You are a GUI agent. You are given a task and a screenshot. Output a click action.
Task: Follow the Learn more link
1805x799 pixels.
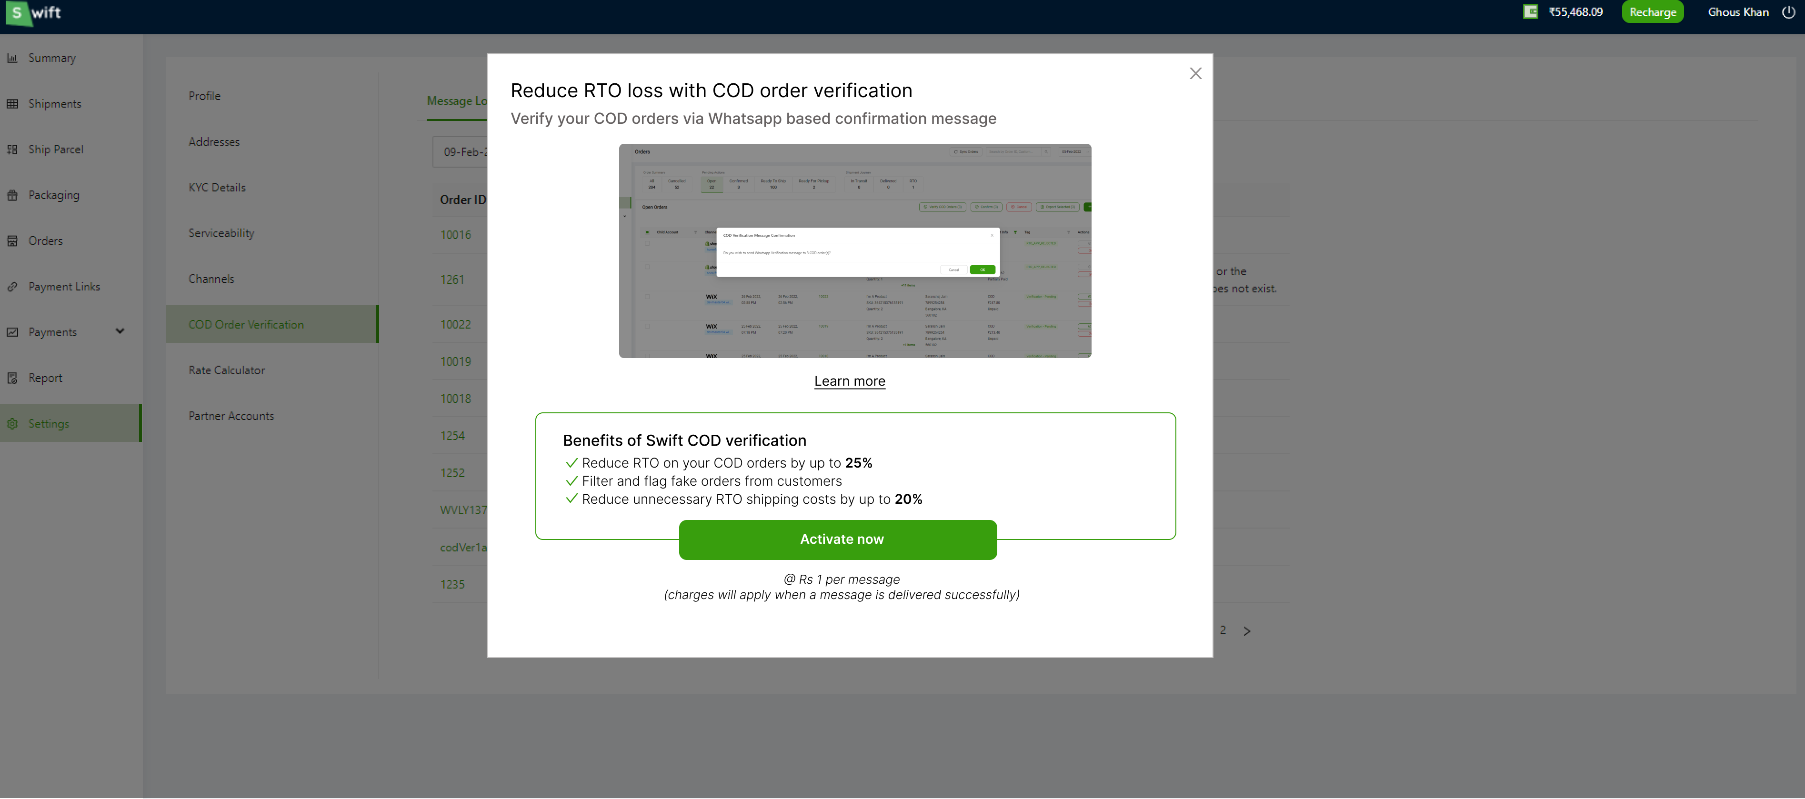849,381
